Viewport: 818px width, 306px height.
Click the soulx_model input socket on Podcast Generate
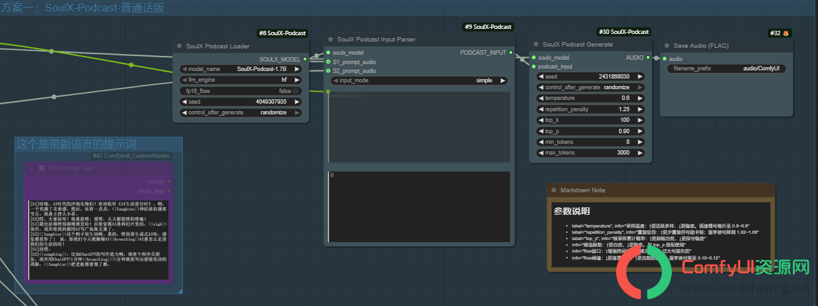point(533,57)
